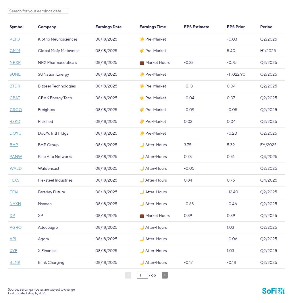
Task: Click the EPS Estimate column header
Action: click(196, 27)
